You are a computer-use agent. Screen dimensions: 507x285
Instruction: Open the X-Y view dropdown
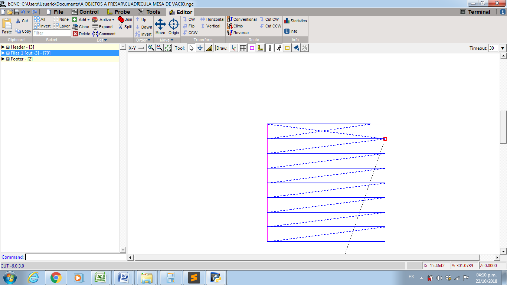pyautogui.click(x=137, y=48)
